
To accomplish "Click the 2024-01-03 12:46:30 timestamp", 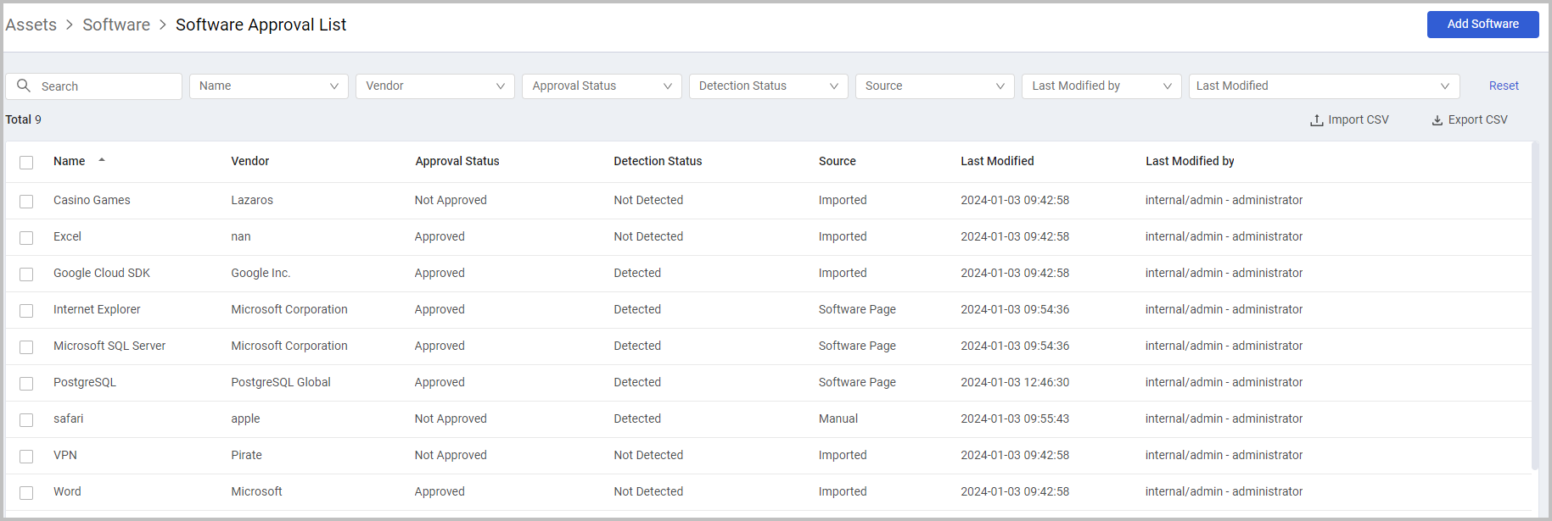I will point(1015,382).
